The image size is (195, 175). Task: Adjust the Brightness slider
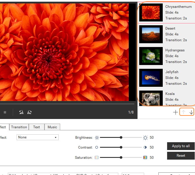point(121,137)
